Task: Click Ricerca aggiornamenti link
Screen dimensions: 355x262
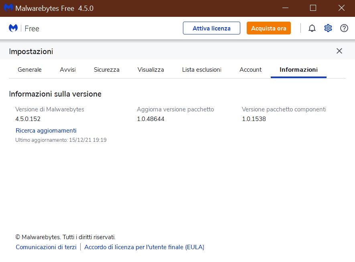Action: [46, 131]
